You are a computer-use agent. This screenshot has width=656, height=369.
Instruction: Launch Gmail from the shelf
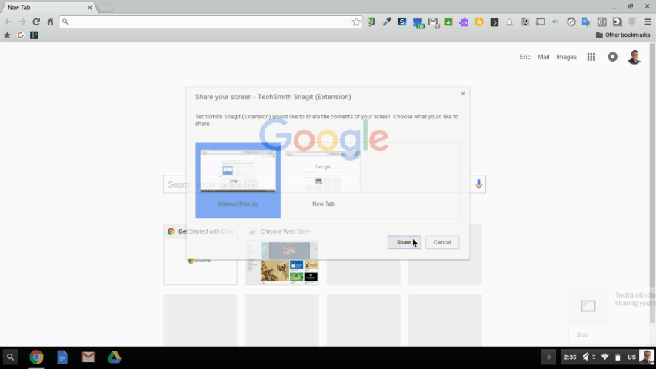[x=88, y=357]
